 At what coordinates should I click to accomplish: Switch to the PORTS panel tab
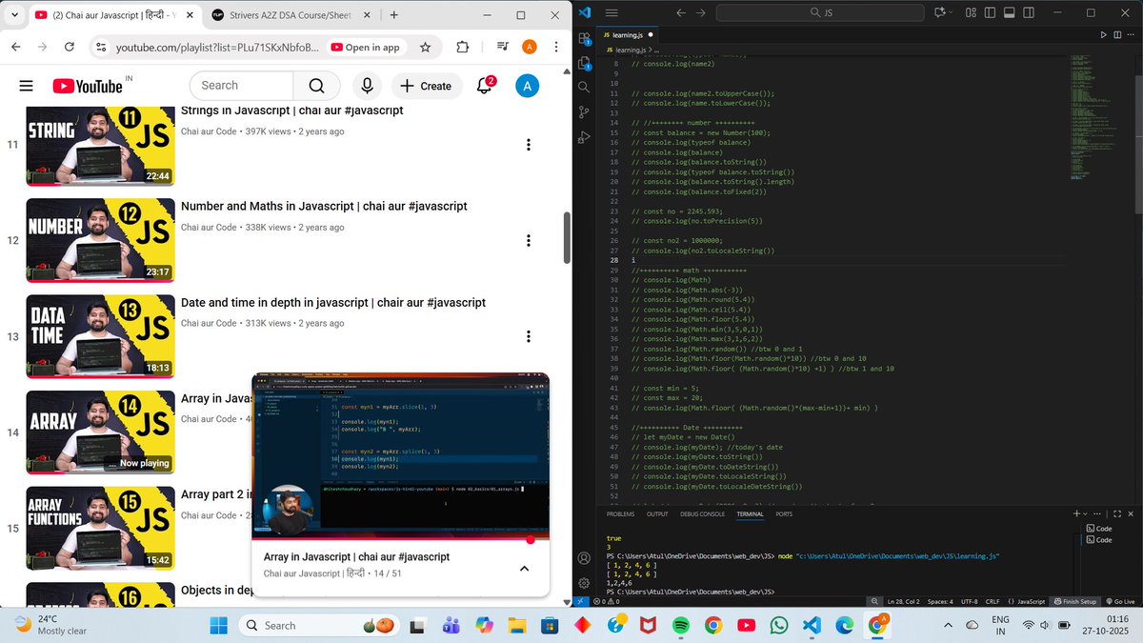pyautogui.click(x=784, y=513)
